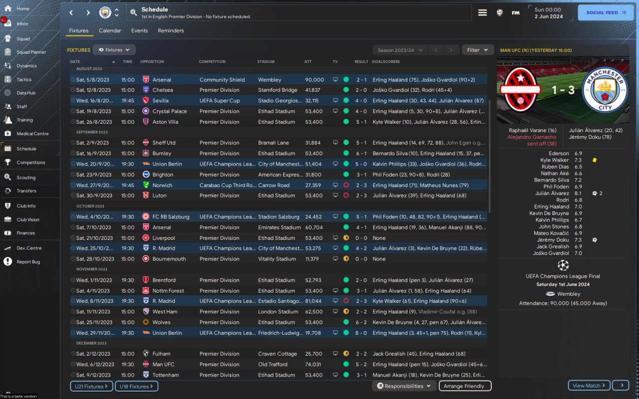Click the check circle beside Sat, 2/12/2023
Viewport: 639px width, 399px height.
(x=73, y=354)
